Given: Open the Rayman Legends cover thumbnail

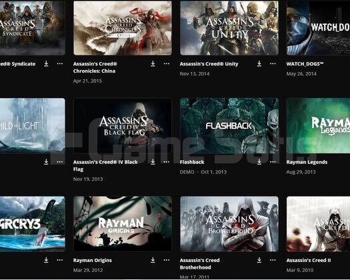Looking at the screenshot, I should 318,126.
